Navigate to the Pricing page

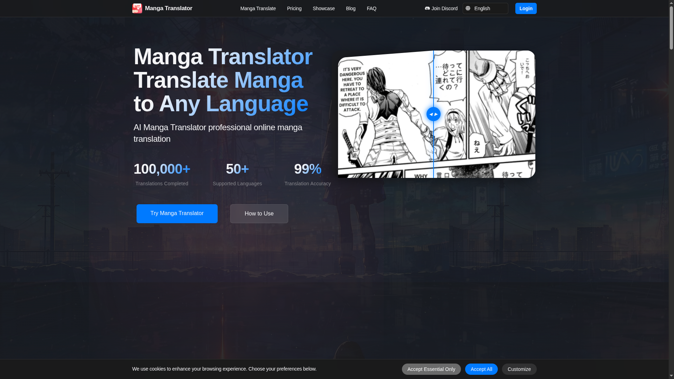coord(294,8)
